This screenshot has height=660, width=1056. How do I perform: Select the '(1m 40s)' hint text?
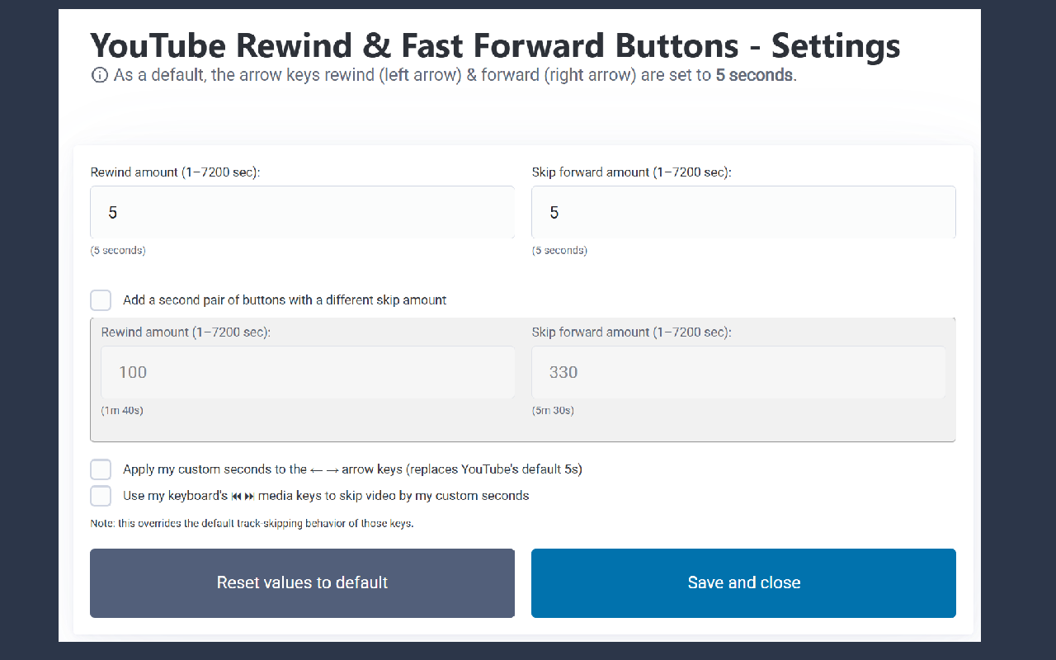(x=122, y=410)
